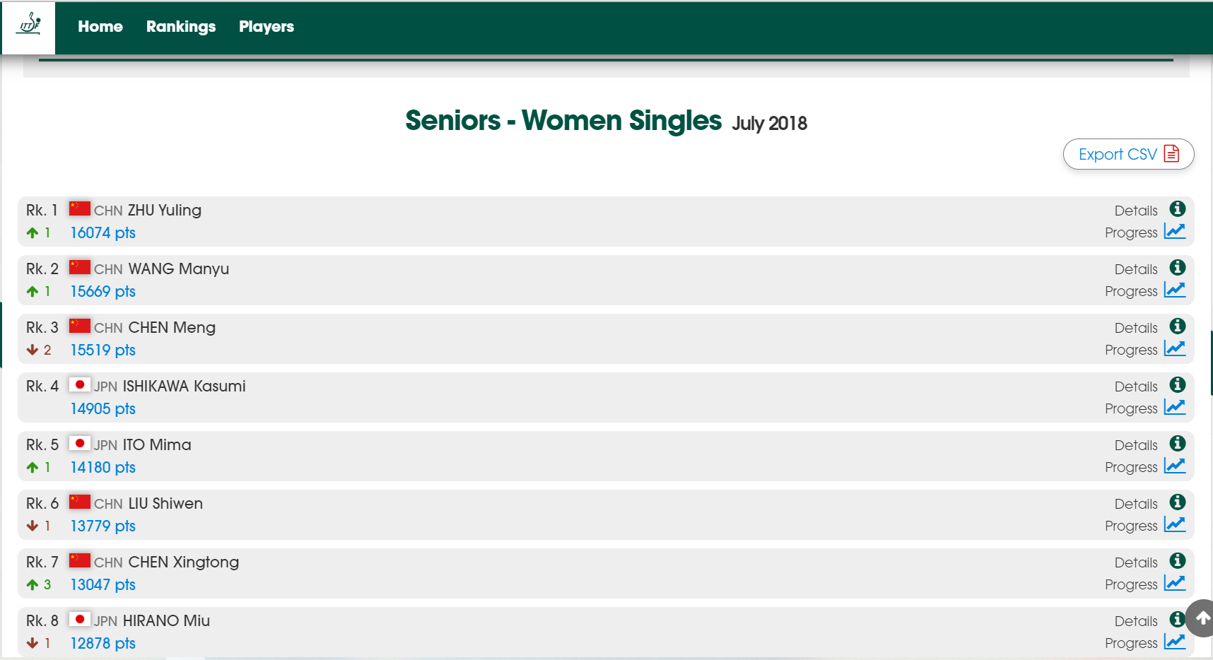Open progress chart icon for WANG Manyu
The width and height of the screenshot is (1213, 660).
point(1174,290)
